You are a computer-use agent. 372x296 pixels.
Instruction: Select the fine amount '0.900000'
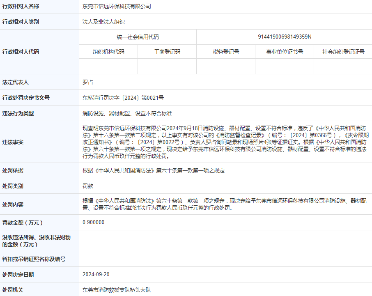(94, 222)
